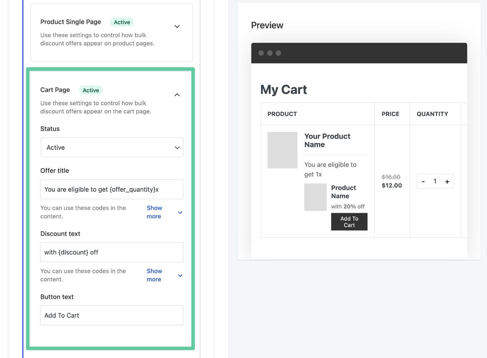Expand codes chevron below Discount text
Image resolution: width=487 pixels, height=358 pixels.
pyautogui.click(x=180, y=275)
